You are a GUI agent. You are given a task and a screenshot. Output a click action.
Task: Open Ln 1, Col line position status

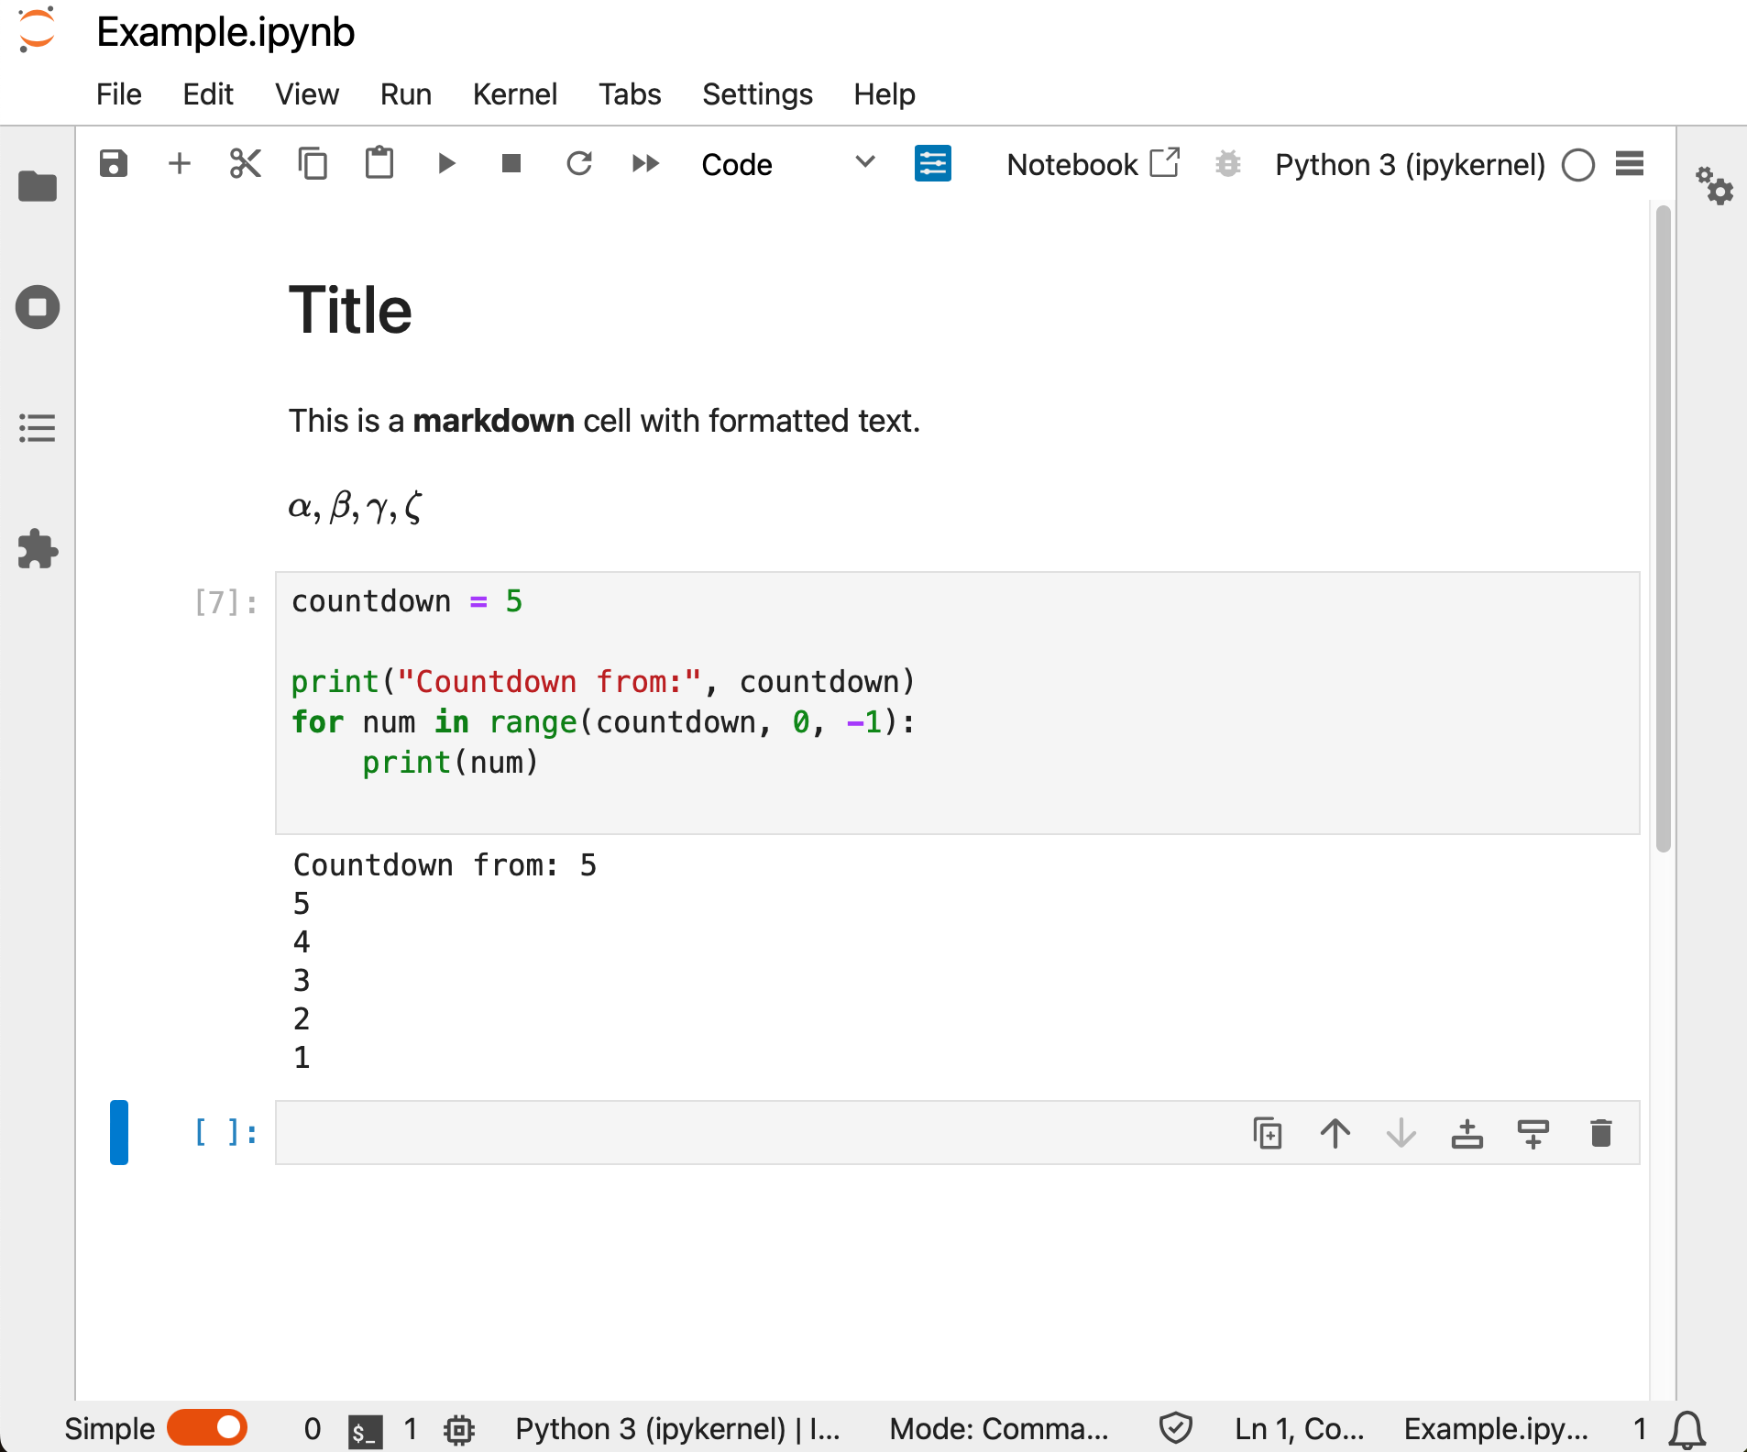pos(1299,1429)
